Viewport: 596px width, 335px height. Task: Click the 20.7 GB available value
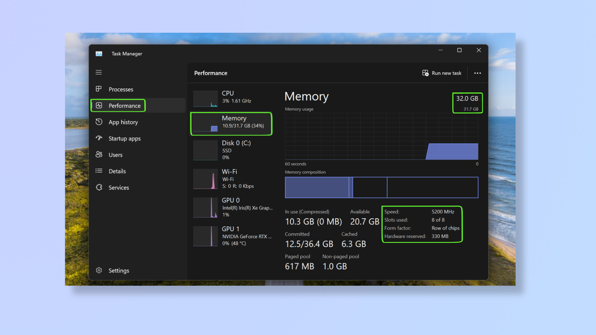(365, 222)
